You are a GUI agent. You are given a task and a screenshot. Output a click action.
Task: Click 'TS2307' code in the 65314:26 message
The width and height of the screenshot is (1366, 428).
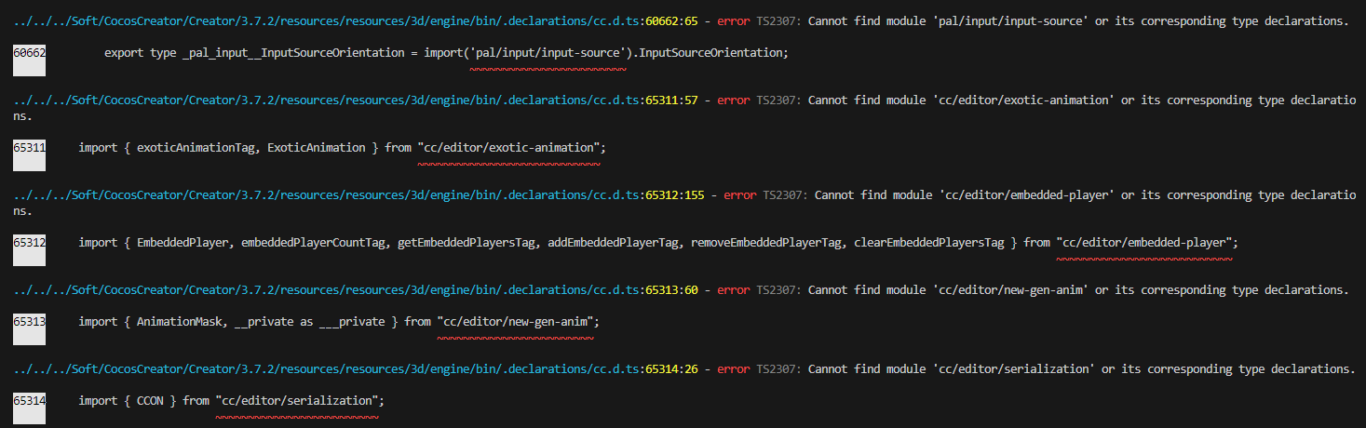(778, 369)
